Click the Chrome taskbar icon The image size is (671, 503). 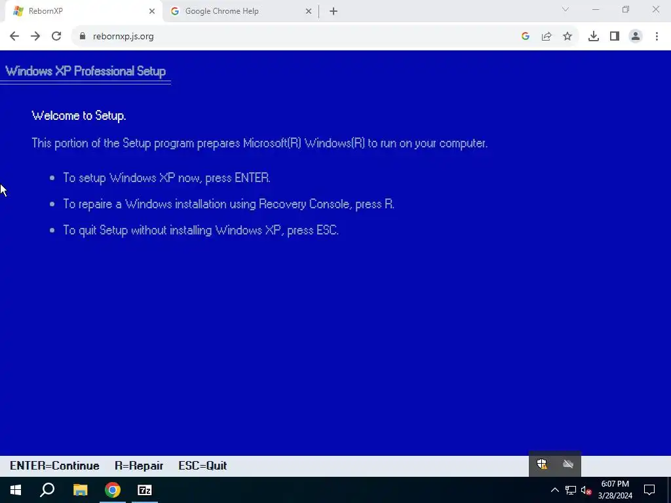[x=113, y=490]
